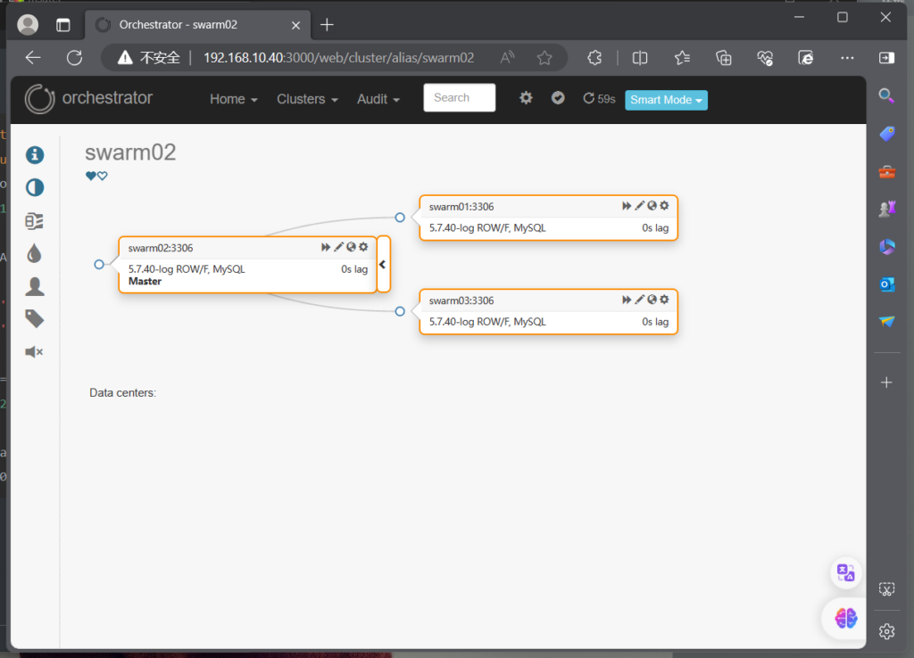Click globe icon on swarm01:3306

tap(652, 206)
